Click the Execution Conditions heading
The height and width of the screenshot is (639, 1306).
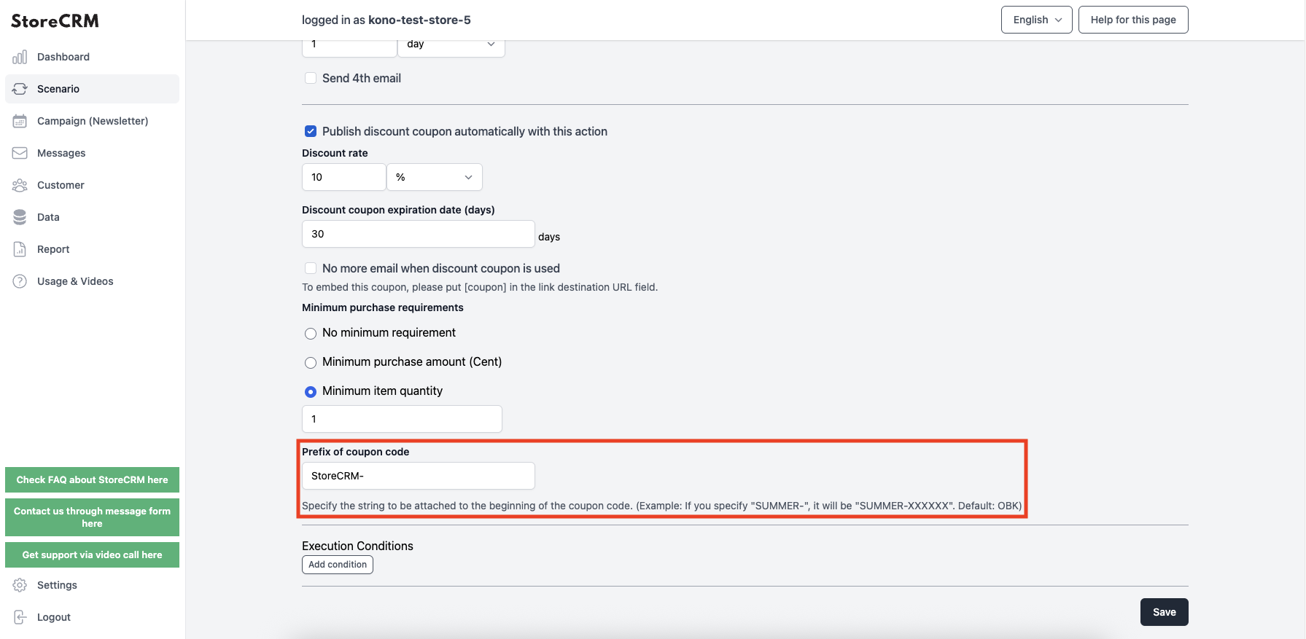(357, 546)
